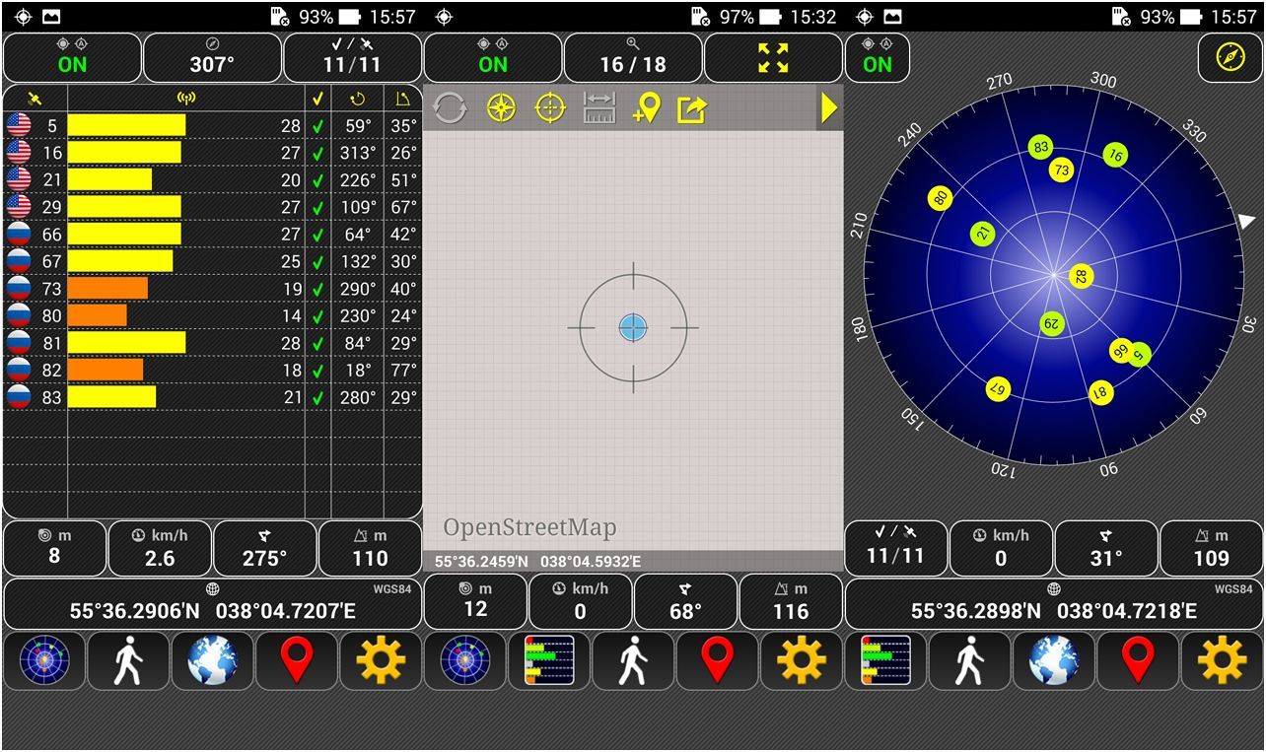1266x752 pixels.
Task: Tap the yellow fullscreen arrows button
Action: coord(773,57)
